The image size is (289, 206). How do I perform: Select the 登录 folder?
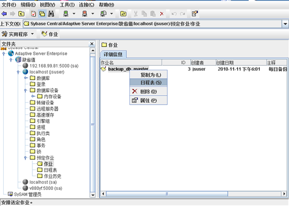click(38, 84)
